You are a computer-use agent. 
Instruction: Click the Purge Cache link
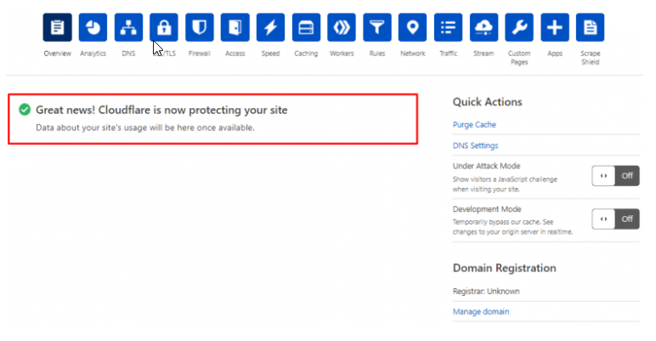click(x=475, y=124)
